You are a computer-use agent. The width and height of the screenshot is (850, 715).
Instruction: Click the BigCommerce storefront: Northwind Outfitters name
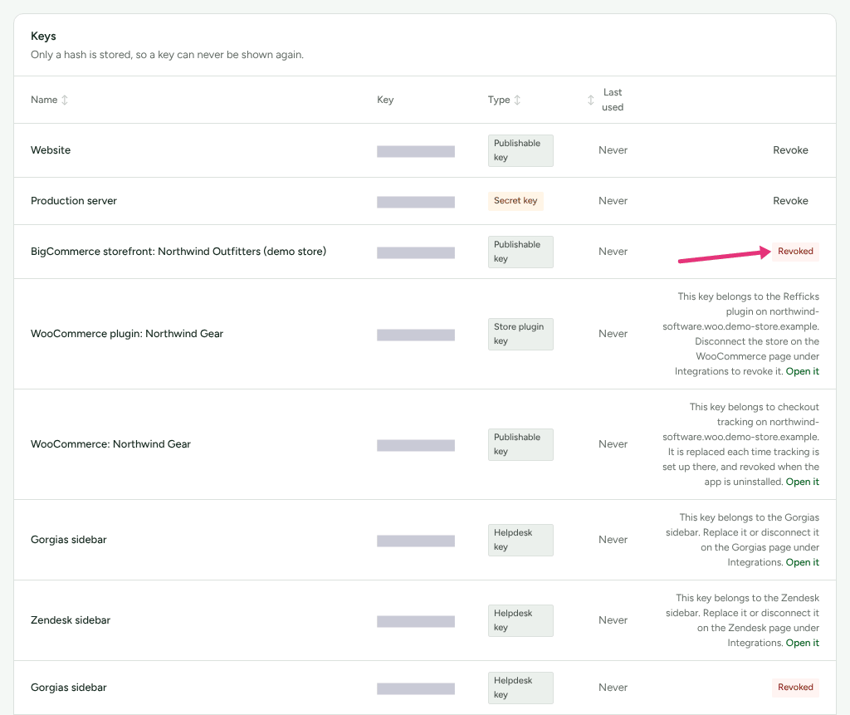click(178, 251)
